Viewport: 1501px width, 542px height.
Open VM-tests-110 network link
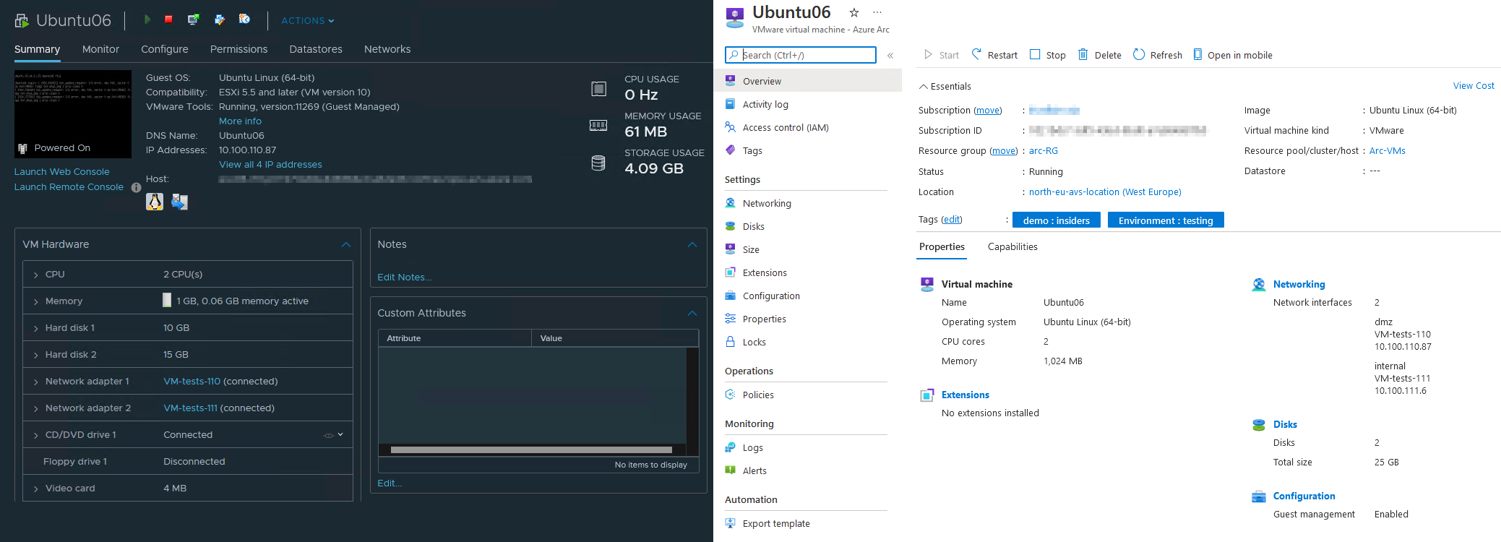(x=192, y=382)
